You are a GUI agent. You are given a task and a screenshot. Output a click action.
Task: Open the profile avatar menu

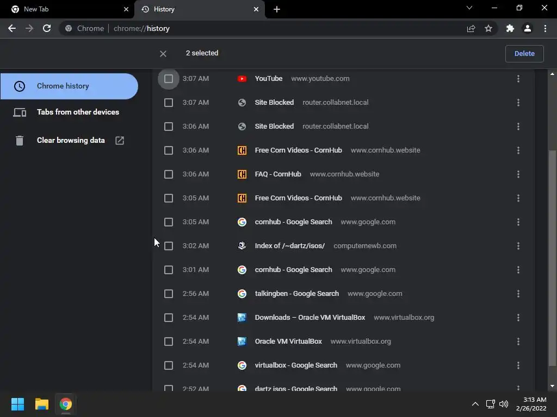[x=528, y=28]
